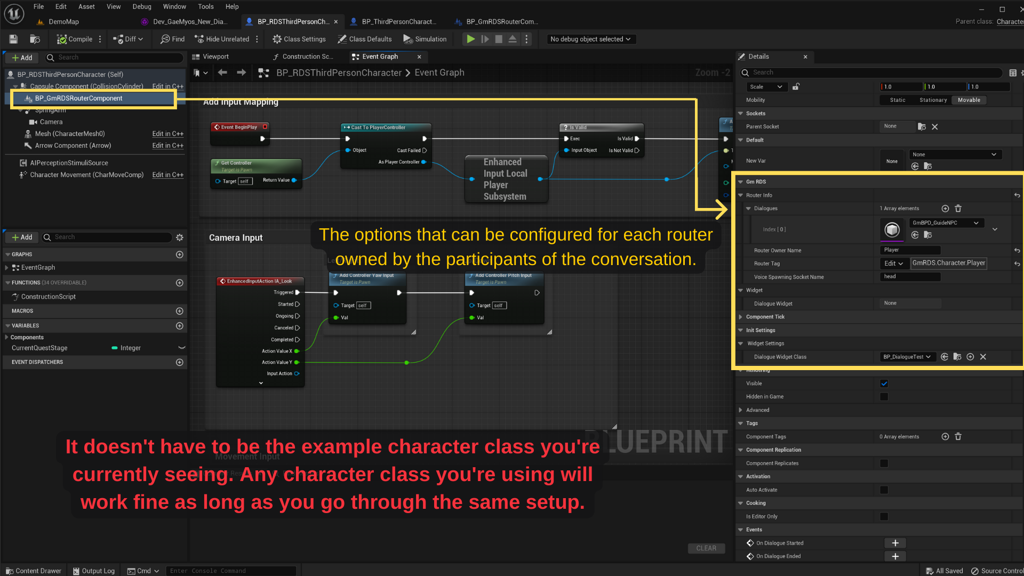Add a new graph with plus icon

pyautogui.click(x=180, y=254)
